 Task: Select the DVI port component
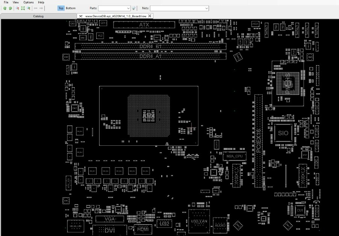[110, 230]
